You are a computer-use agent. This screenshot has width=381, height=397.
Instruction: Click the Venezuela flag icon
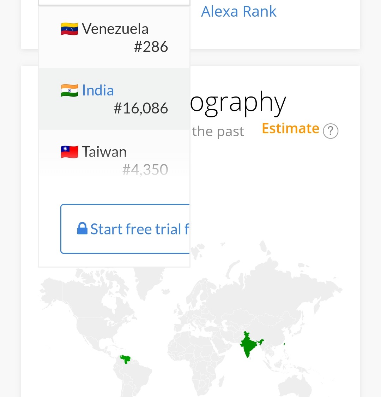point(69,29)
